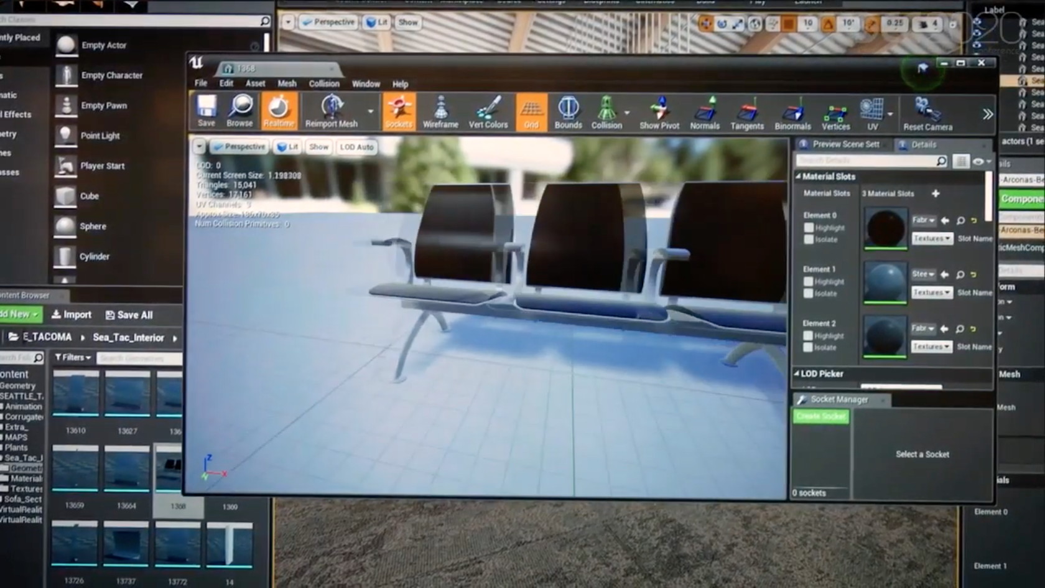Toggle Sockets display in mesh editor

click(x=399, y=111)
